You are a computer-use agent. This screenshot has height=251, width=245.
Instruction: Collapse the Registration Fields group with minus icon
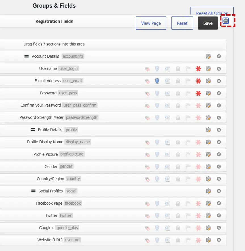[226, 21]
